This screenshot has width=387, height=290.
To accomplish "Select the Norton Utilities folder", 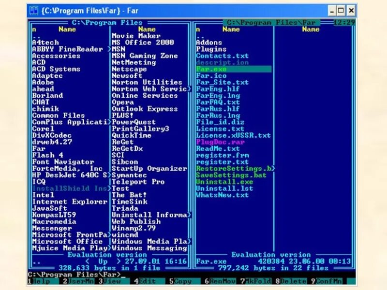I will (x=147, y=82).
